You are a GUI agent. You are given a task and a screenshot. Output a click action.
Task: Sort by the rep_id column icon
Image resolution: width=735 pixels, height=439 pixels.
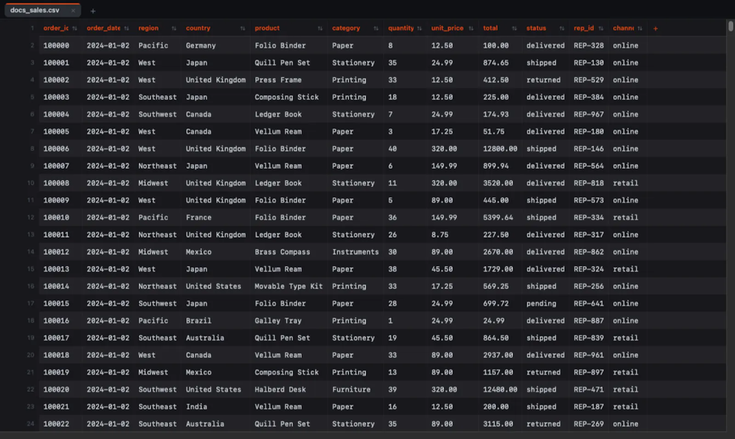(600, 28)
